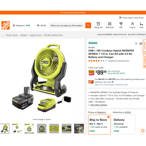
Task: Open chat assistant hexagon icon
Action: [143, 130]
